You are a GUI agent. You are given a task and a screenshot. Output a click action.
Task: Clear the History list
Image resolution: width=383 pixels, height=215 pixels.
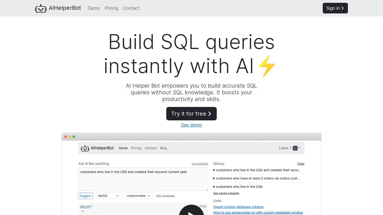click(301, 164)
